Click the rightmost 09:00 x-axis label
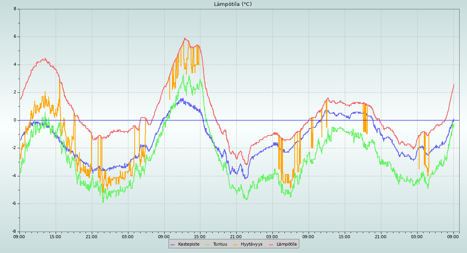The image size is (467, 253). (x=453, y=236)
